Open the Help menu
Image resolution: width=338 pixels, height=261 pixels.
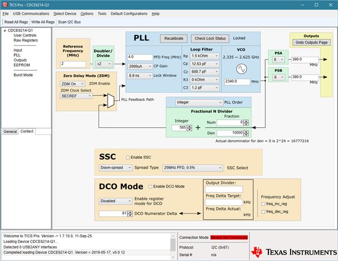coord(156,14)
